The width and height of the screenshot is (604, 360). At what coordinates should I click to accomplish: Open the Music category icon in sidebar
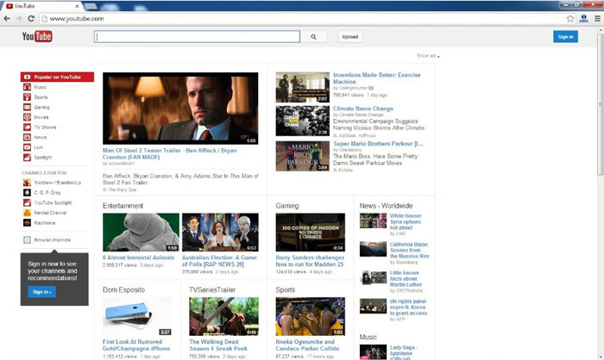(x=27, y=87)
